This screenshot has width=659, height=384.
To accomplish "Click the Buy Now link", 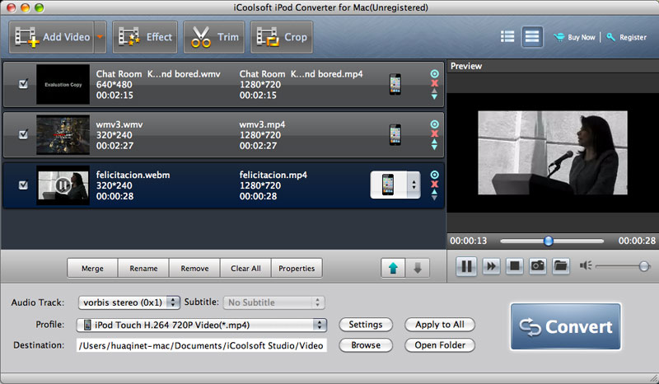I will tap(575, 37).
